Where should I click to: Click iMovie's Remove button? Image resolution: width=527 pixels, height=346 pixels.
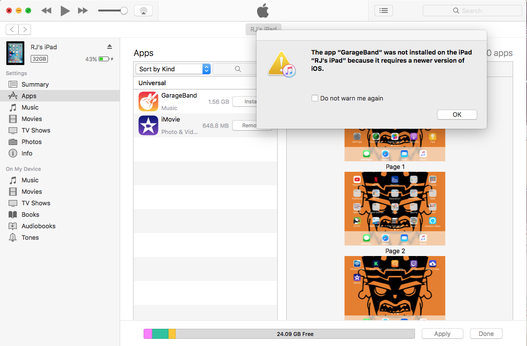click(245, 125)
